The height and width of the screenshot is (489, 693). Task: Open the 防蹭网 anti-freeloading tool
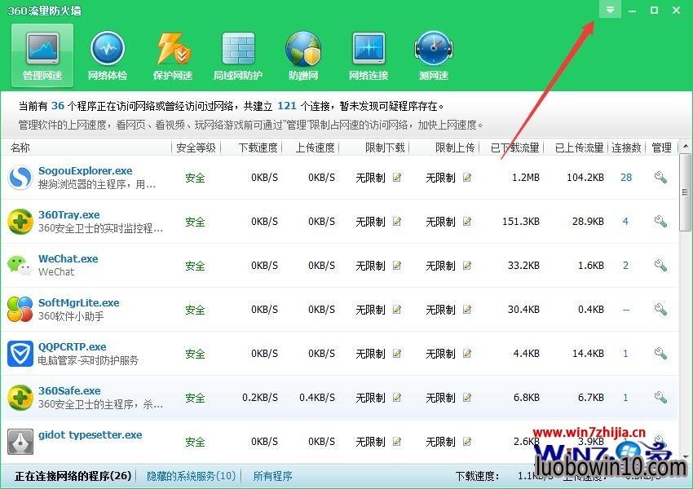tap(303, 56)
